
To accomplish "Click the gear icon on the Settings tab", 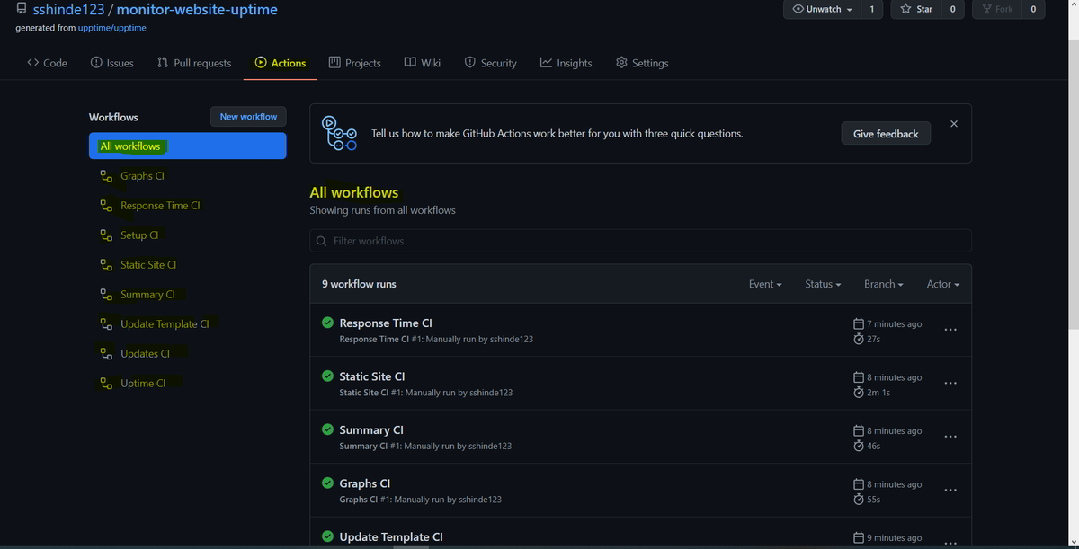I will [x=620, y=63].
